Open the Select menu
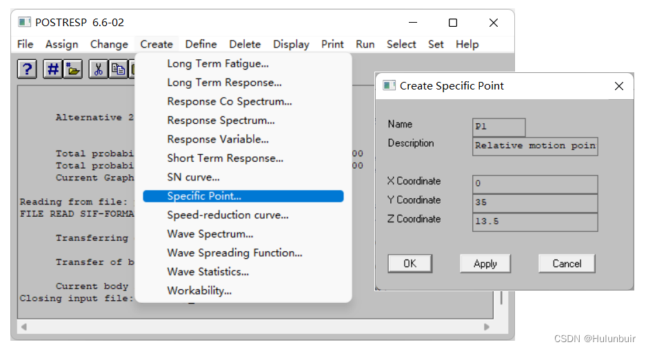The height and width of the screenshot is (349, 646). (x=401, y=44)
